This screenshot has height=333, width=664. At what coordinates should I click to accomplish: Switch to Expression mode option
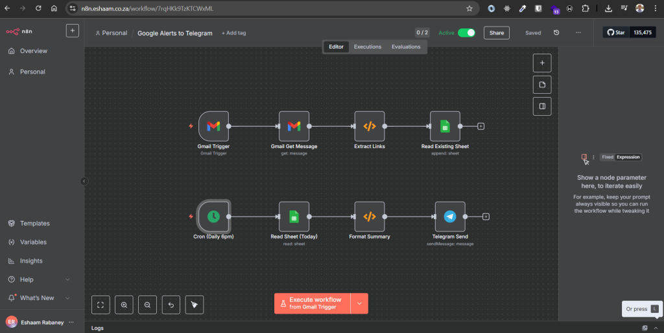click(x=628, y=157)
